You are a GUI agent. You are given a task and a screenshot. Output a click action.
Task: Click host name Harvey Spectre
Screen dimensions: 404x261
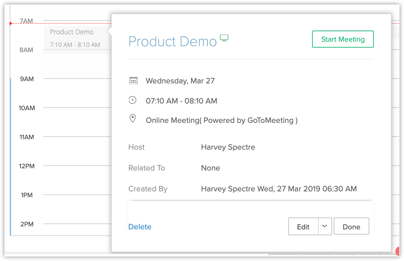228,147
